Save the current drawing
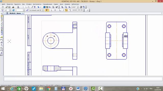Image resolution: width=163 pixels, height=91 pixels. pos(9,7)
